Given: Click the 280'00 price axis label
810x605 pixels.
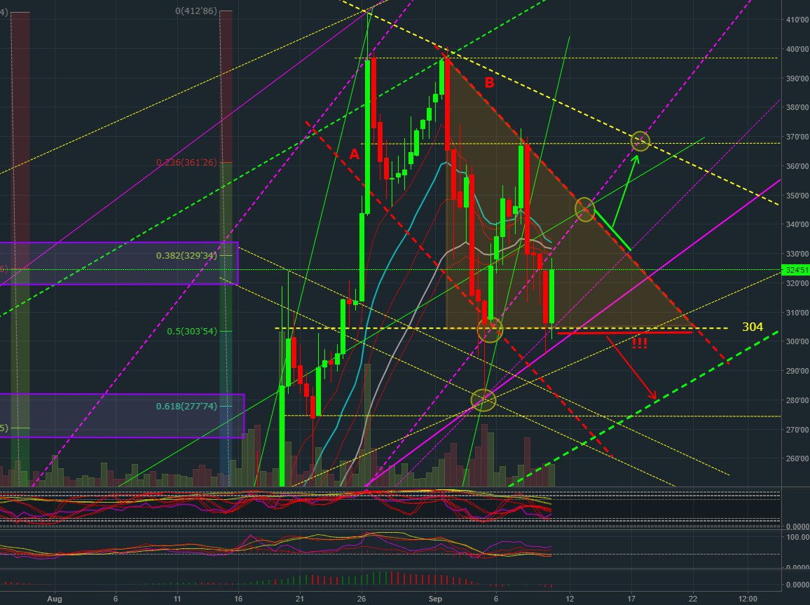Looking at the screenshot, I should (x=797, y=400).
